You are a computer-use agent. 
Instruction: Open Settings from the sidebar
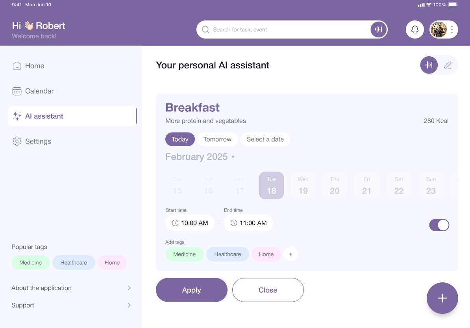(38, 141)
